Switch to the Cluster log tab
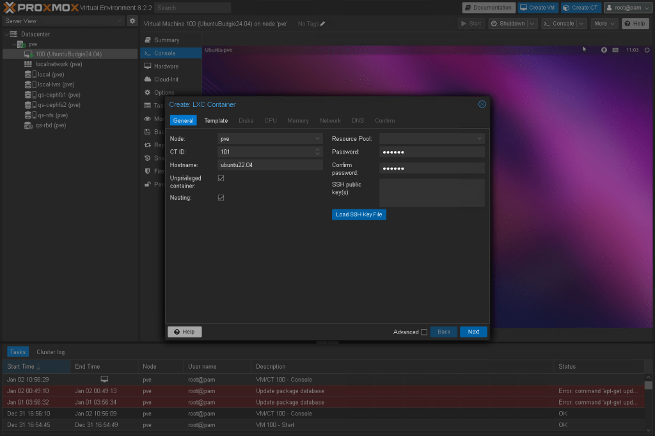The width and height of the screenshot is (655, 436). 51,352
